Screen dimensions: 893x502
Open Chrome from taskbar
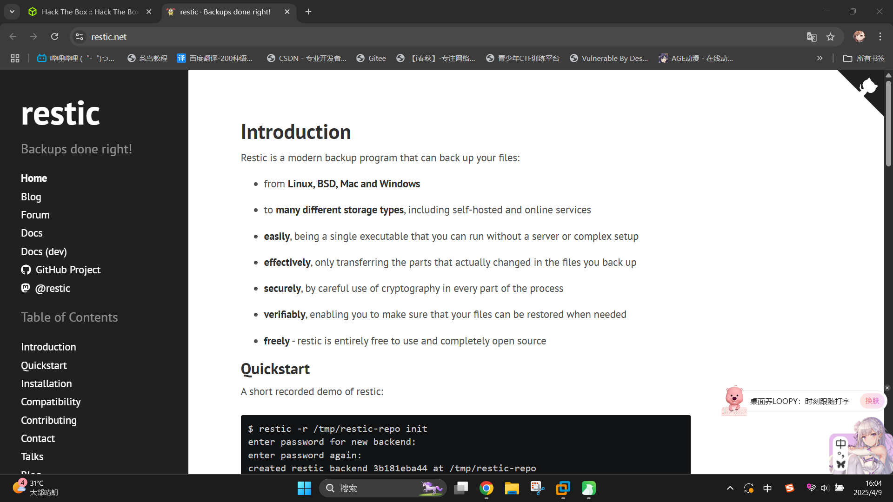486,488
